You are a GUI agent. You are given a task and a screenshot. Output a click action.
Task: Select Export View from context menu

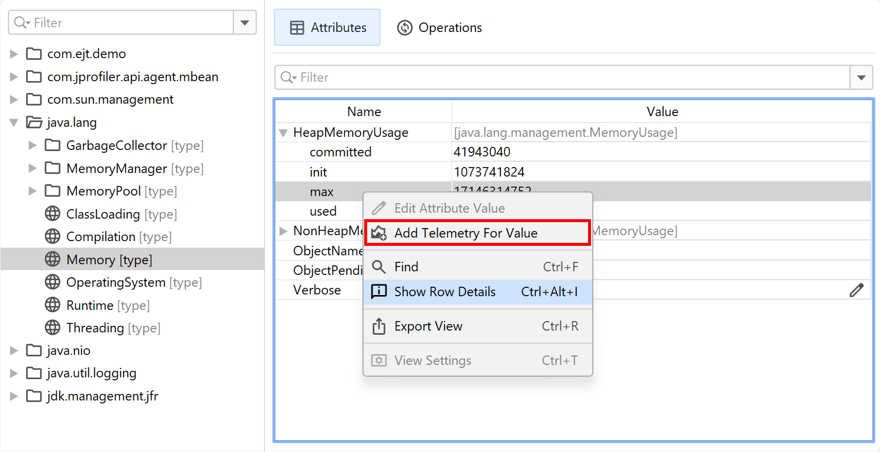pos(428,326)
